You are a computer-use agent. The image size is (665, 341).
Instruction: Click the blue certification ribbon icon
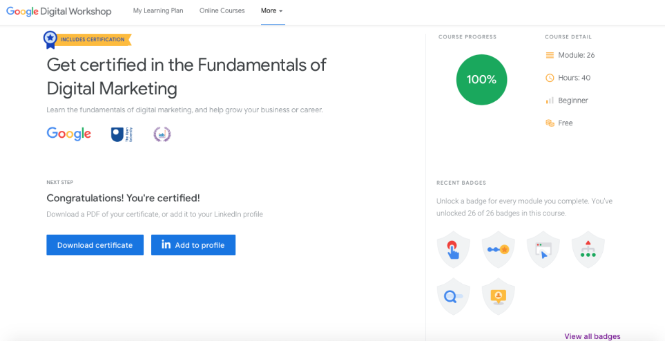pyautogui.click(x=50, y=39)
